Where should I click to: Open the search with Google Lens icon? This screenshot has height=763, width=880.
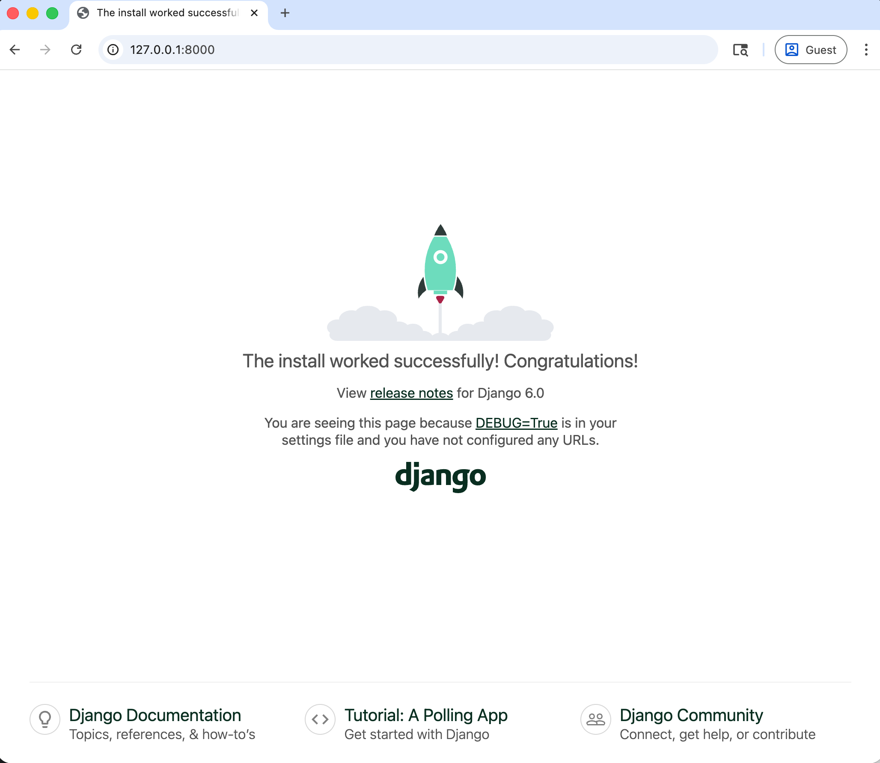(740, 50)
